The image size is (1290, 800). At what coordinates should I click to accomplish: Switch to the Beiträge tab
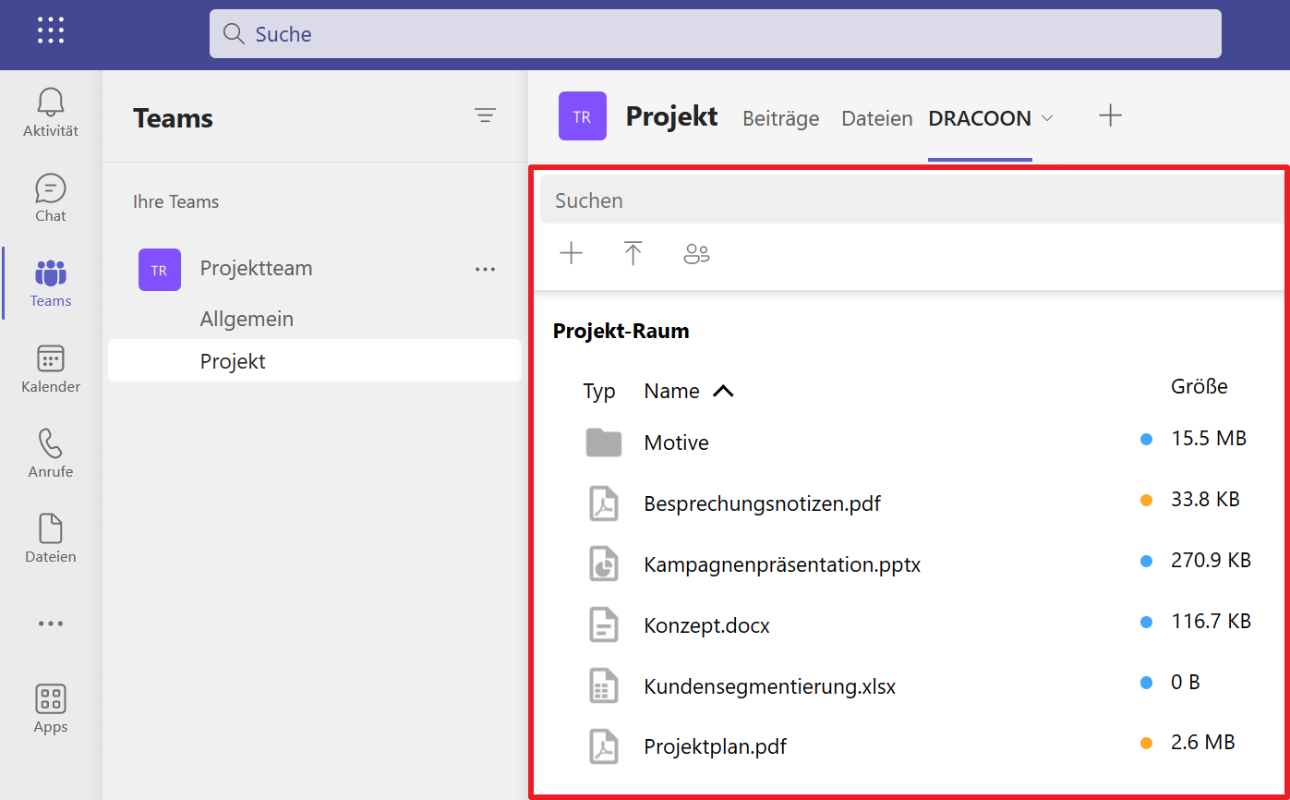[x=780, y=118]
